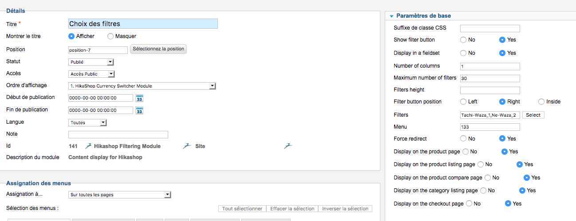
Task: Select Masquer for Montrer le titre
Action: [x=110, y=36]
